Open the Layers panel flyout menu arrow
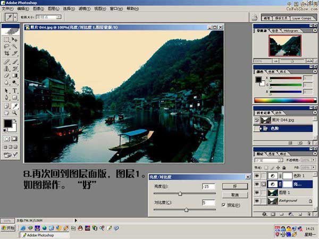319x239 pixels. (x=315, y=153)
